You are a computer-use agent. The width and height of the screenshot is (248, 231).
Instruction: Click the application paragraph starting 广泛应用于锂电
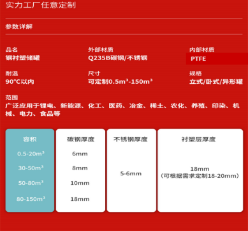(122, 109)
